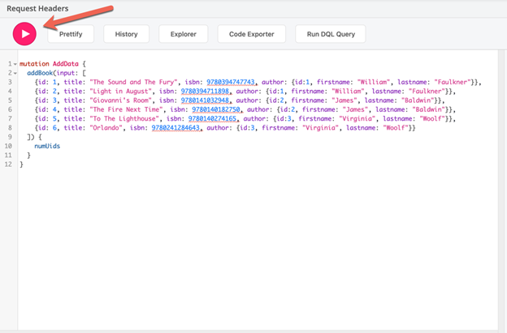507x333 pixels.
Task: Click the "Light in August" title string
Action: click(x=120, y=92)
